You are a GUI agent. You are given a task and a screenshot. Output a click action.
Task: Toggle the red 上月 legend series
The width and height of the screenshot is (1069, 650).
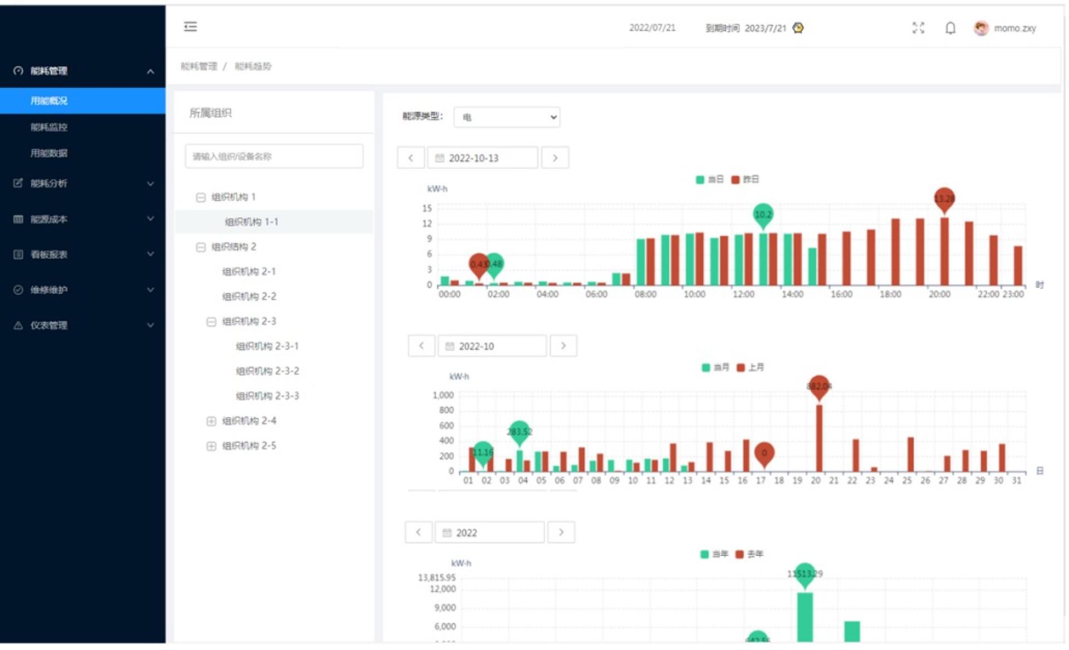click(750, 367)
